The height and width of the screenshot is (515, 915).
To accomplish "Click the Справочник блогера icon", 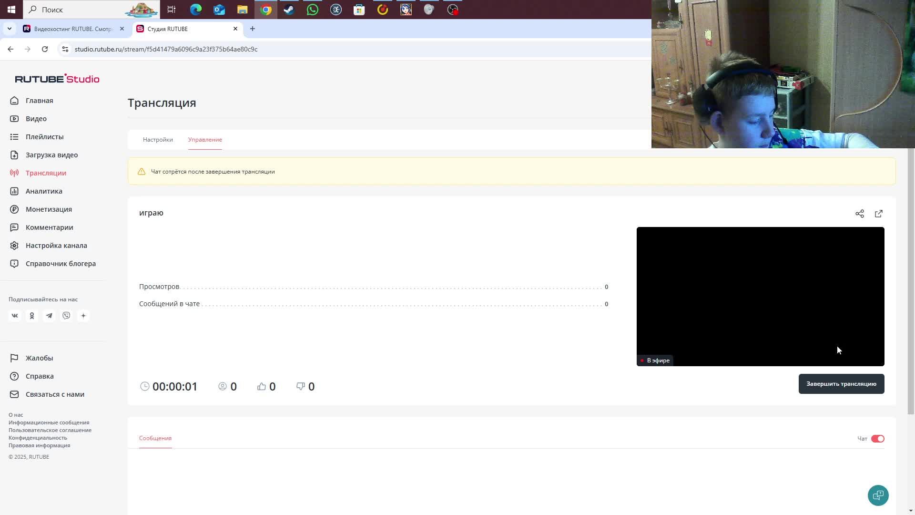I will [x=14, y=264].
